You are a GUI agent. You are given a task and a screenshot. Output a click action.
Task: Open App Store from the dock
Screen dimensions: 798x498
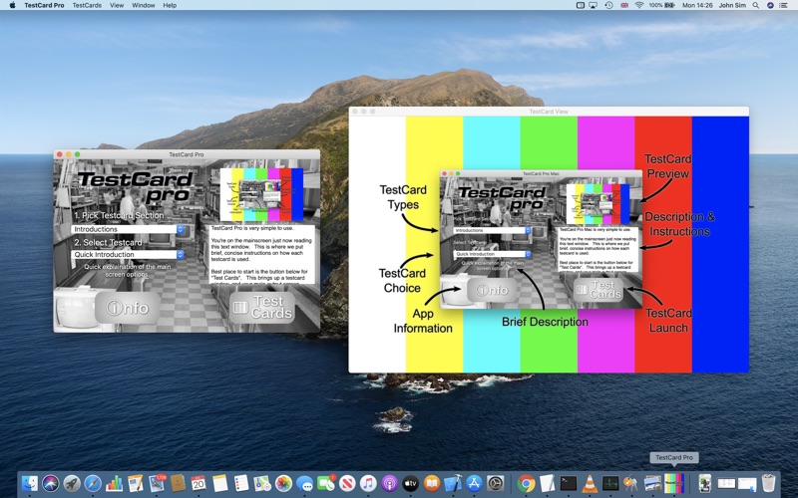click(x=475, y=483)
